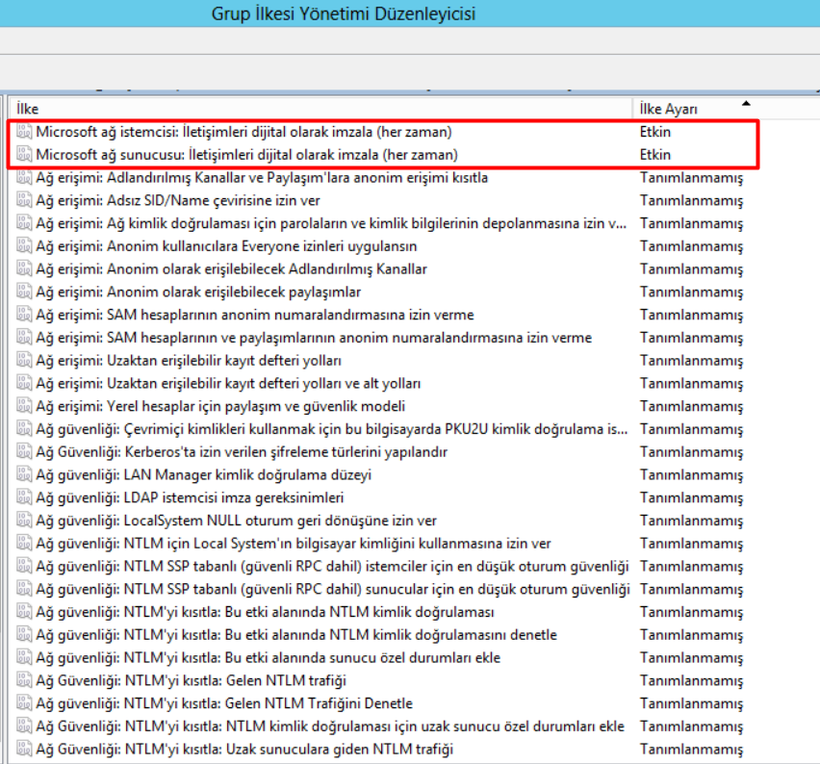
Task: Click the policy icon beside Microsoft ağ istemcisi
Action: pyautogui.click(x=24, y=132)
